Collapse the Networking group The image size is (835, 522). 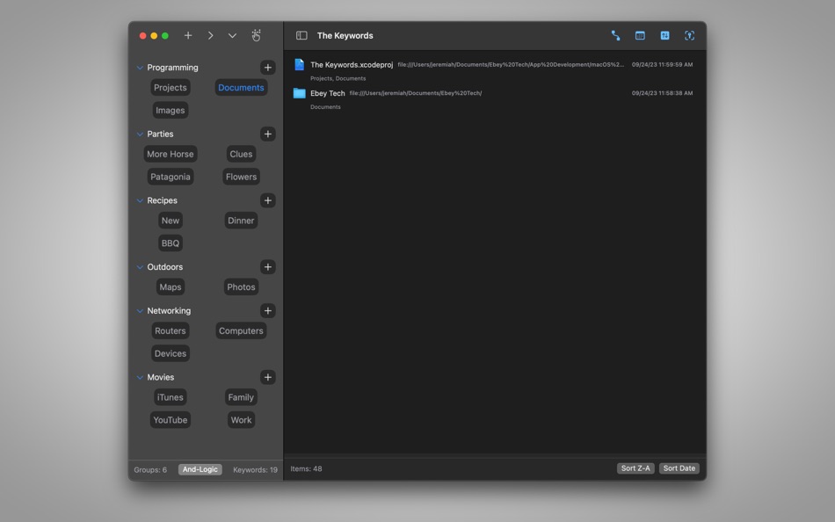[x=140, y=311]
